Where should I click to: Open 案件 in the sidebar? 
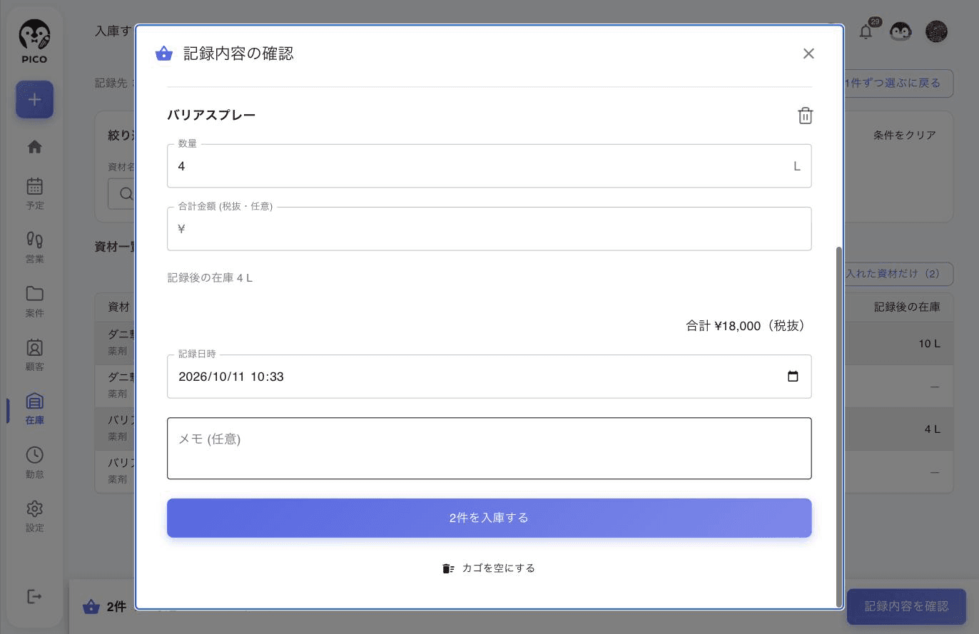coord(34,302)
